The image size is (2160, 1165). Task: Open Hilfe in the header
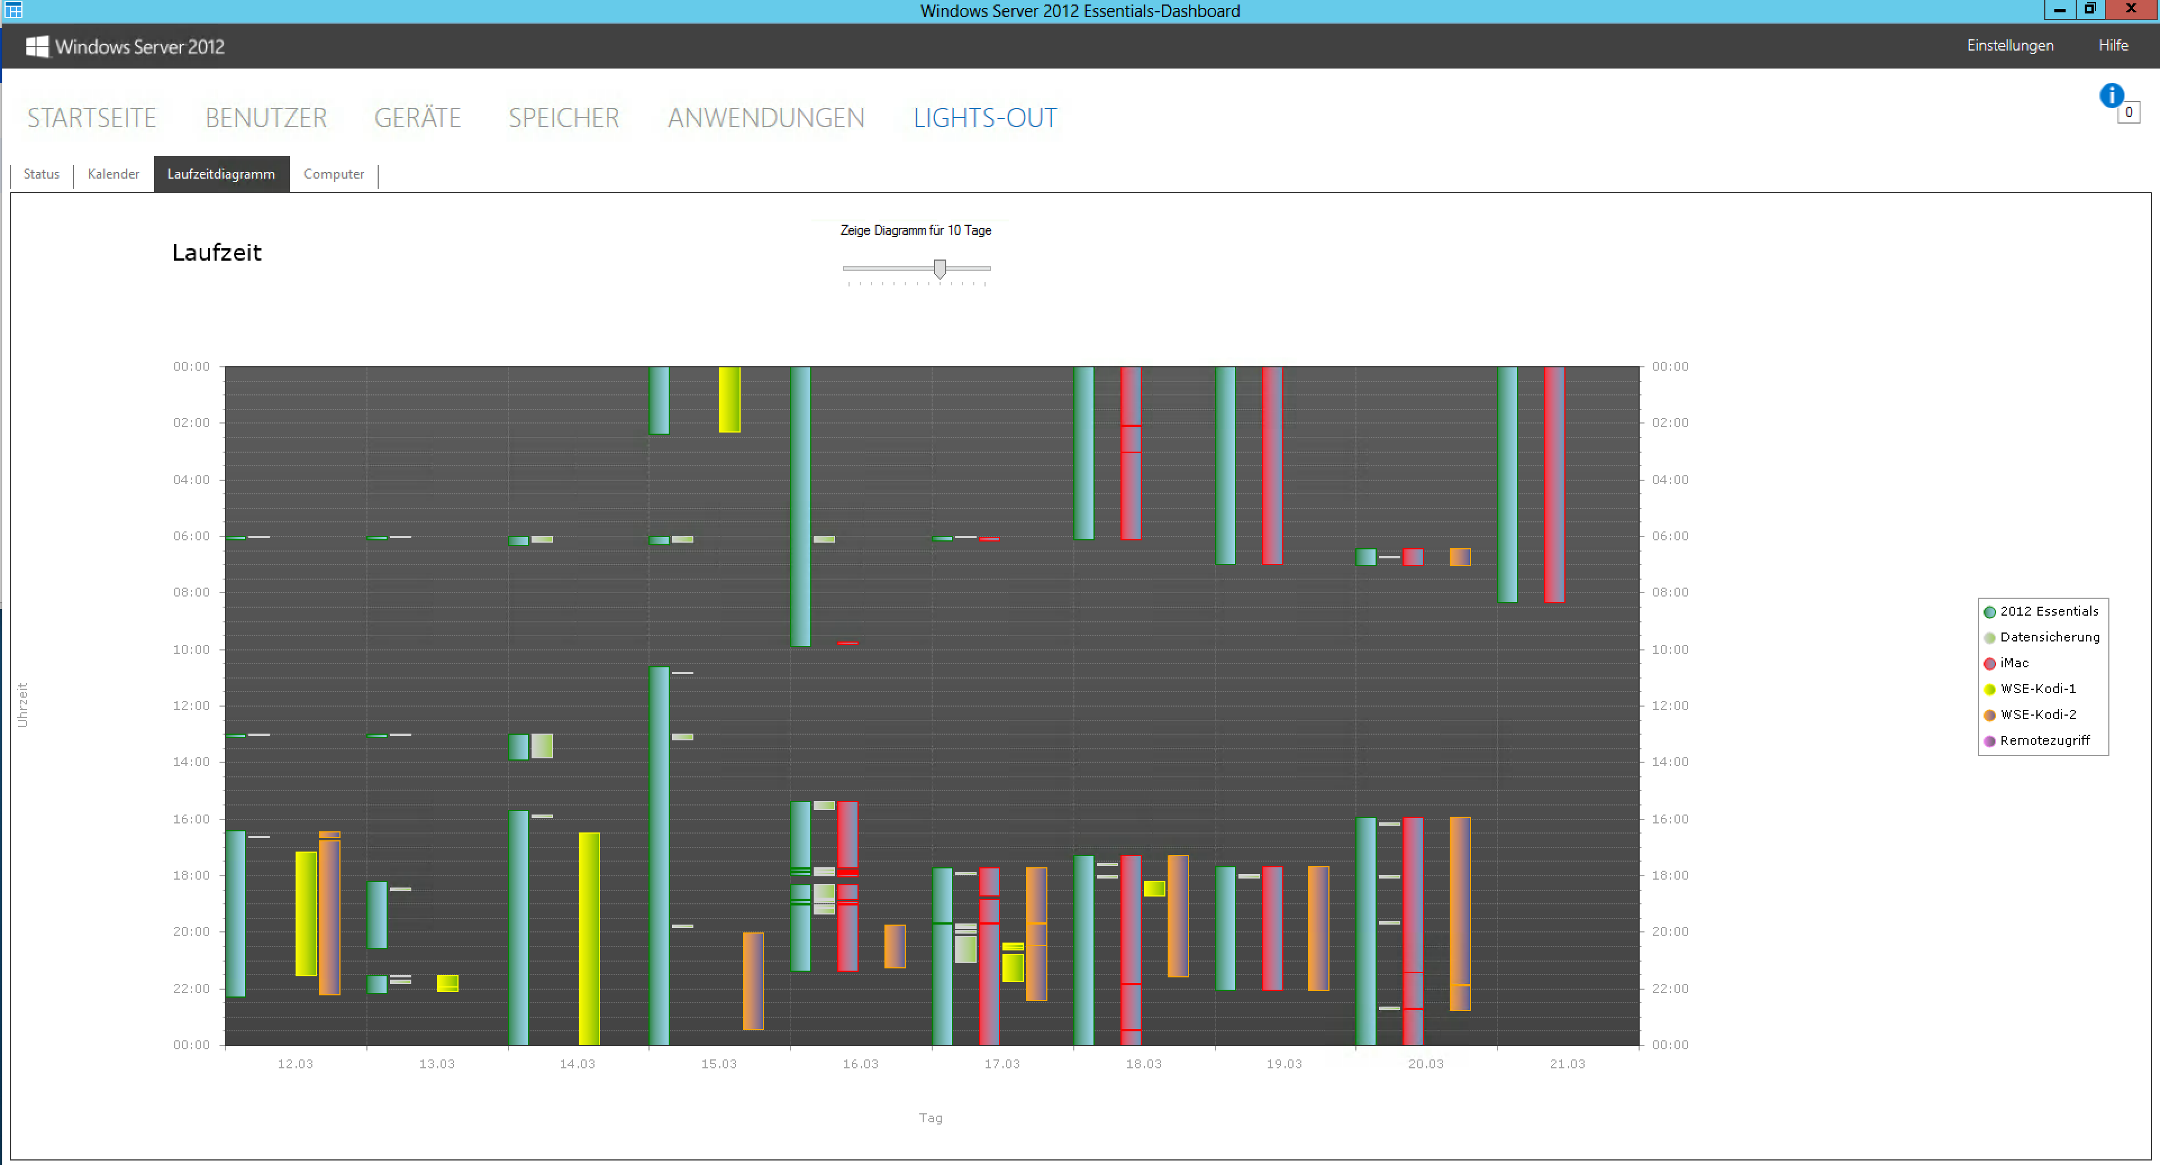(2113, 45)
